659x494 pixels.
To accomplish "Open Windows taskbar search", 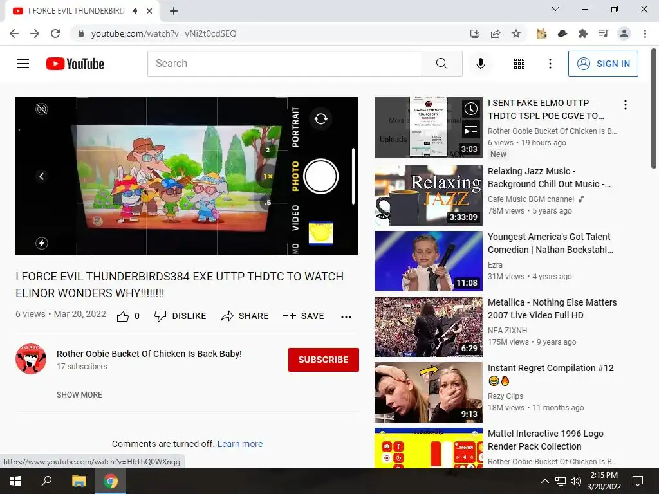I will pyautogui.click(x=46, y=481).
